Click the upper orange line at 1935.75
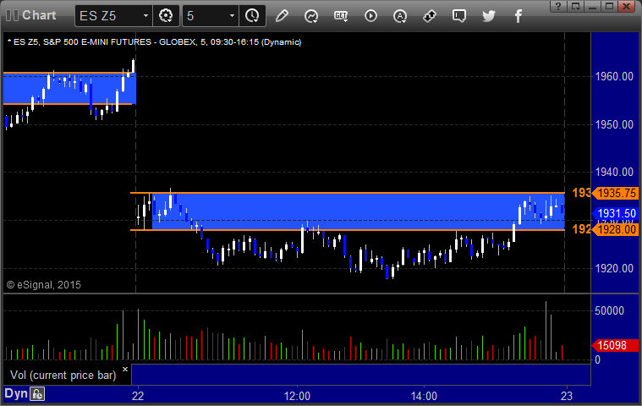The image size is (642, 406). pos(347,192)
